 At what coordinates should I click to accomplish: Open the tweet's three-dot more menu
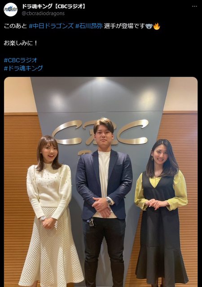pyautogui.click(x=194, y=6)
